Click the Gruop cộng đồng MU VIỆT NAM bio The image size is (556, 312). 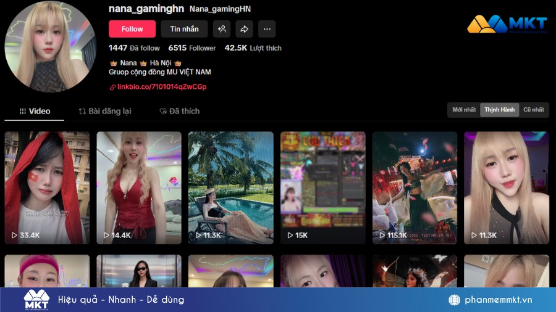point(160,72)
